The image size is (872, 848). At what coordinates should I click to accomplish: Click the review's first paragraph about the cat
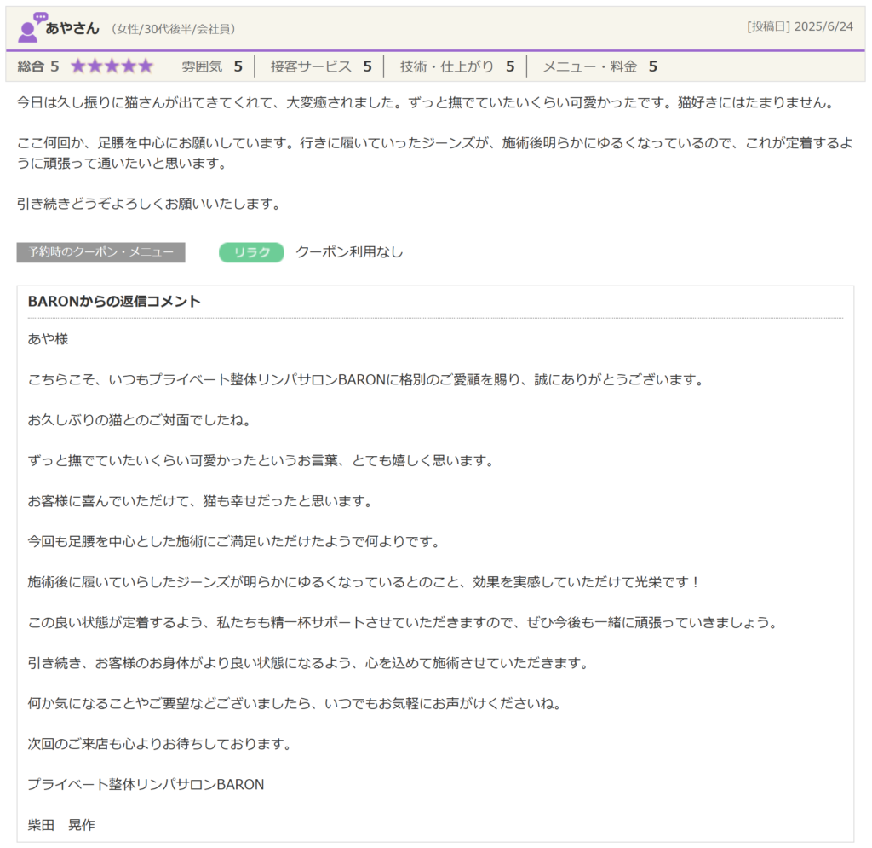pos(423,103)
